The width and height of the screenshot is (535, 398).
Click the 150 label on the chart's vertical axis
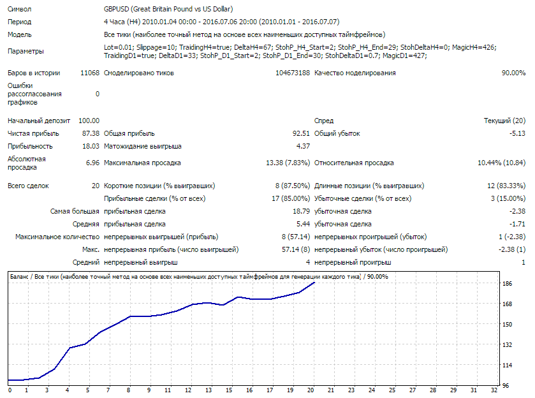tap(507, 325)
